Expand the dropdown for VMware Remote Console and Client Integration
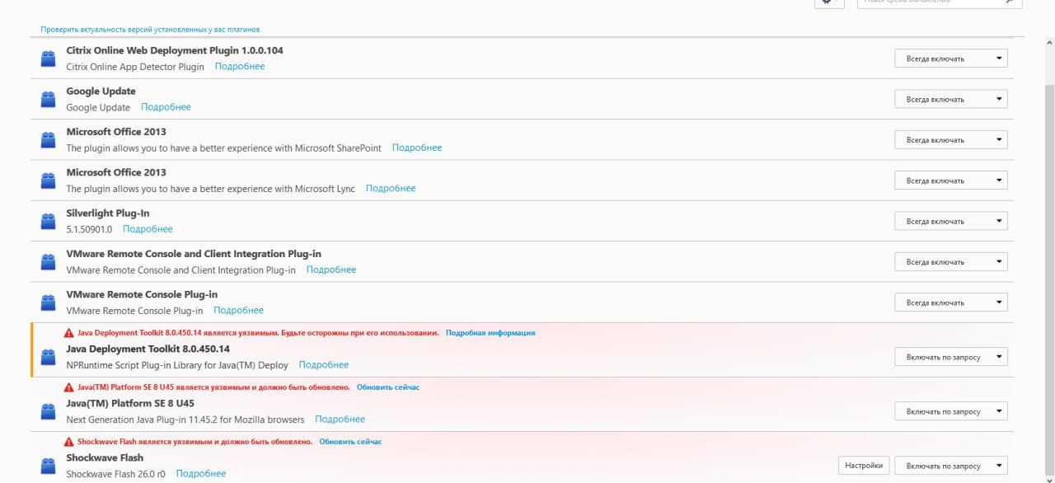 [951, 261]
